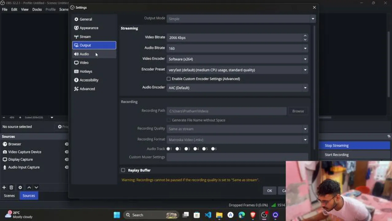Open Windows Start menu
This screenshot has width=392, height=221.
tap(117, 215)
